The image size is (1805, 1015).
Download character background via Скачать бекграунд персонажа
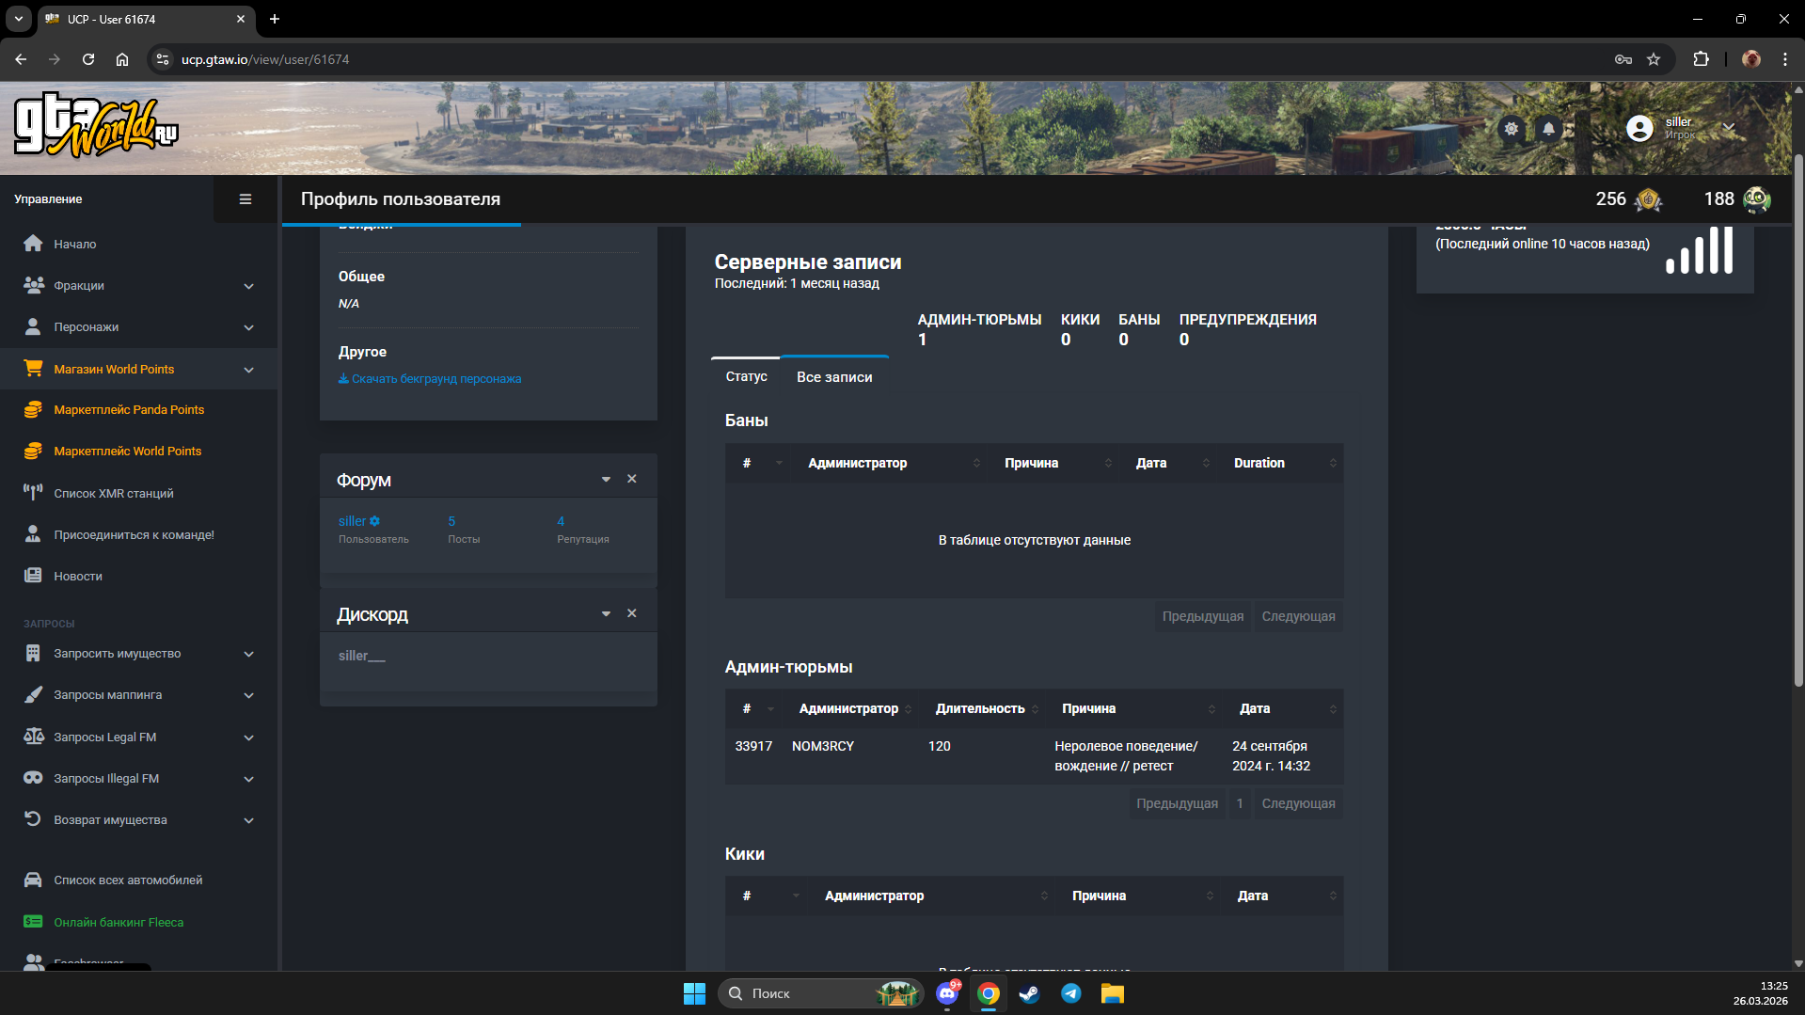(430, 378)
